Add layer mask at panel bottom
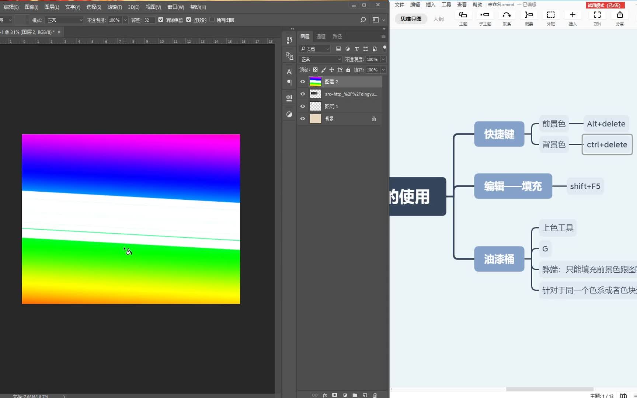The height and width of the screenshot is (398, 637). 335,395
